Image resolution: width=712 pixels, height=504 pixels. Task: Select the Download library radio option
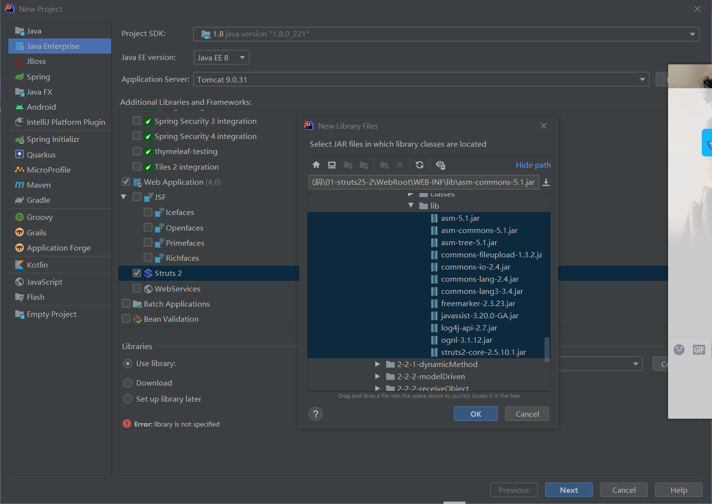(128, 383)
